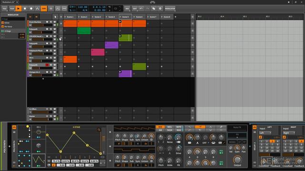The width and height of the screenshot is (305, 171).
Task: Select the Scene 5 header
Action: coord(125,17)
